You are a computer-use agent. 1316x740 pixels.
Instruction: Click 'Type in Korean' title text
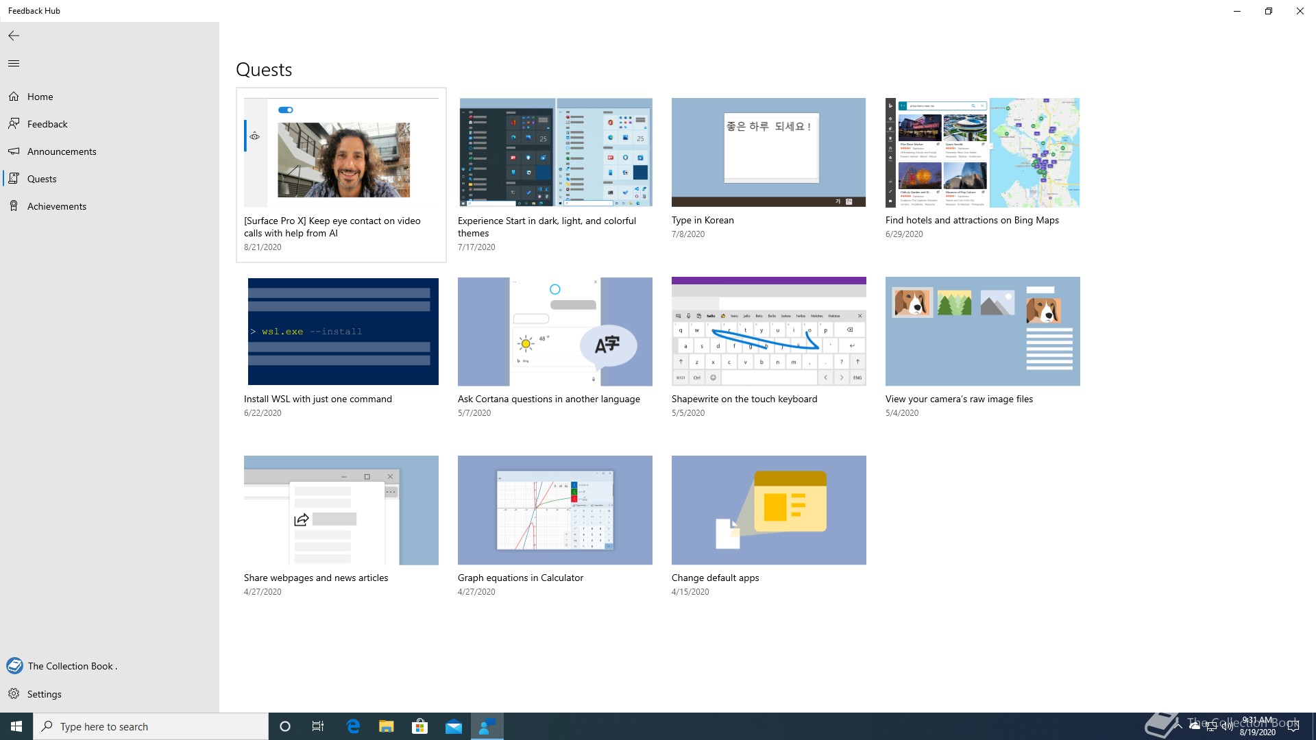[x=703, y=221]
